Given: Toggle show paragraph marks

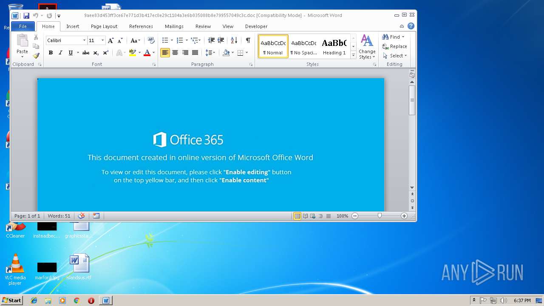Looking at the screenshot, I should coord(248,40).
